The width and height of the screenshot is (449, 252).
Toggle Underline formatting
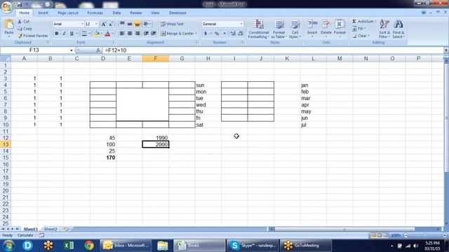pos(72,34)
